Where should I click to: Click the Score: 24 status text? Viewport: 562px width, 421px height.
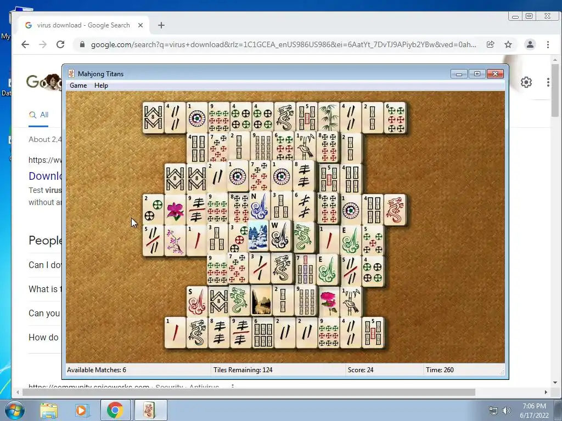(360, 370)
